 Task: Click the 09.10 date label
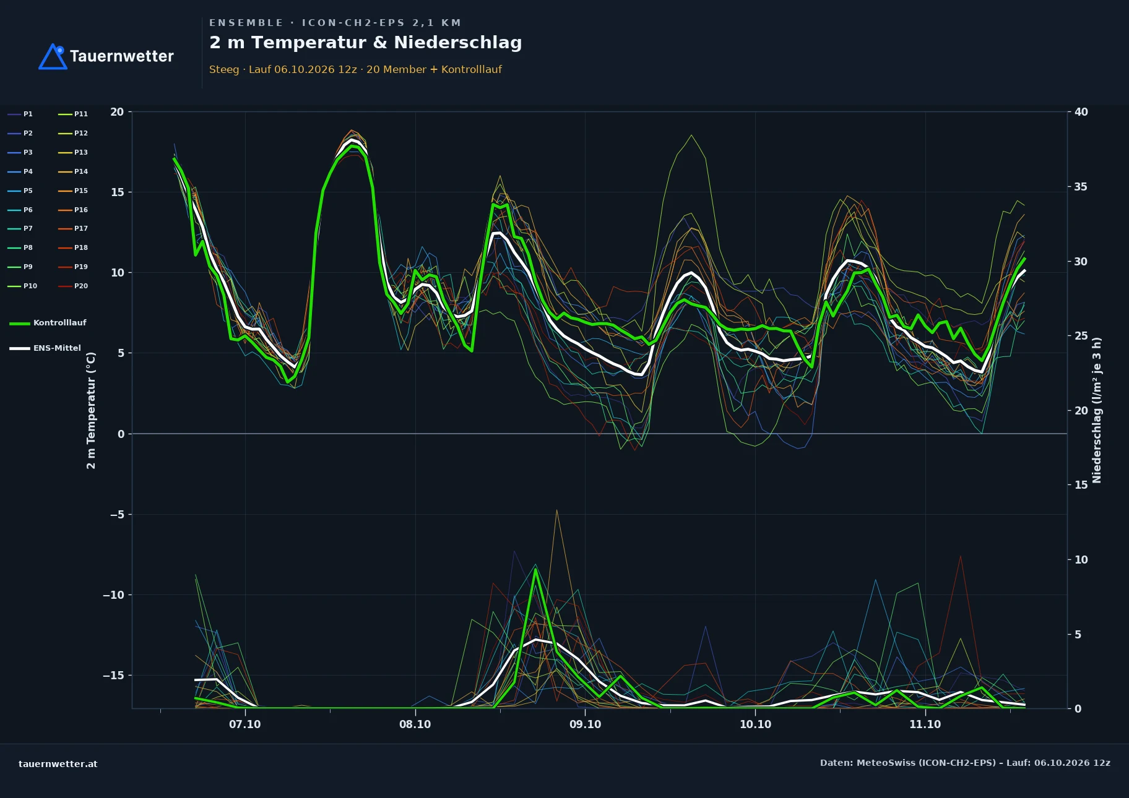point(585,724)
